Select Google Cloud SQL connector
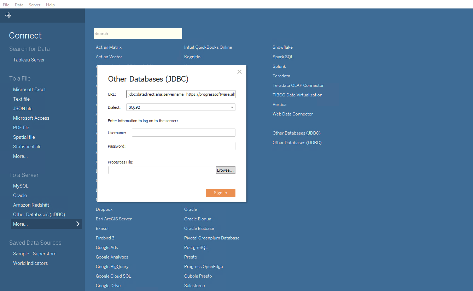 [113, 276]
